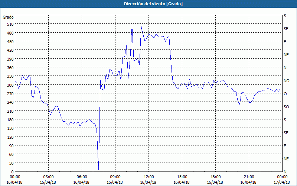The height and width of the screenshot is (186, 297).
Task: Click the 210 degree axis label
Action: (10, 111)
